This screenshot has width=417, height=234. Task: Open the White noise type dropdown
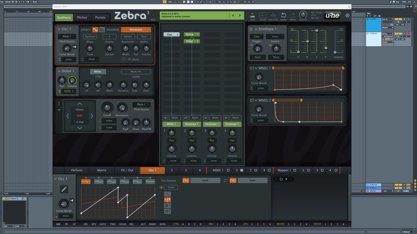click(x=98, y=71)
